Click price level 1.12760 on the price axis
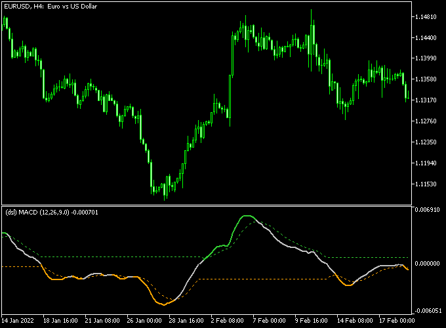Viewport: 446px width, 328px height. [426, 121]
